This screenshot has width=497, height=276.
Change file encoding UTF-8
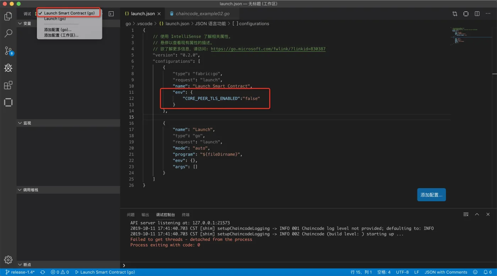402,272
